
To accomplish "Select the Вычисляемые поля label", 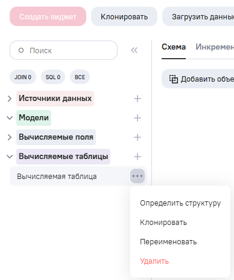I will click(x=56, y=137).
